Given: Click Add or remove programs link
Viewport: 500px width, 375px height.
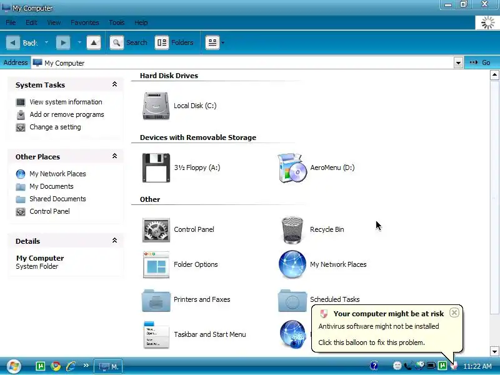Looking at the screenshot, I should click(67, 114).
